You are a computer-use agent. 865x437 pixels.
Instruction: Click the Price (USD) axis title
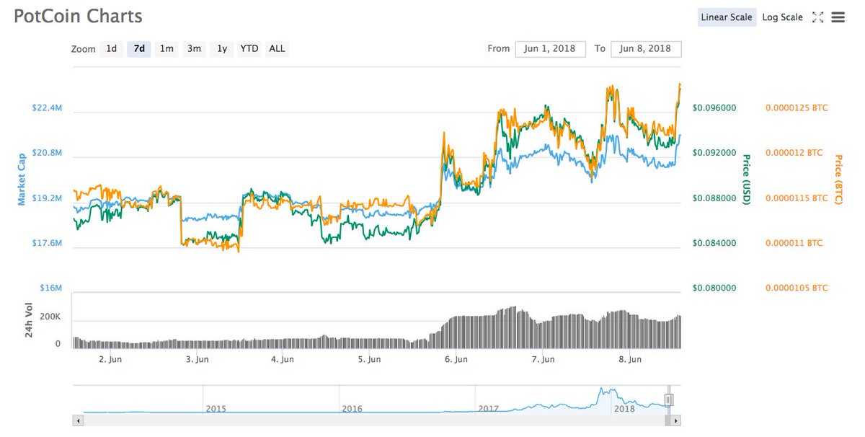[x=747, y=180]
